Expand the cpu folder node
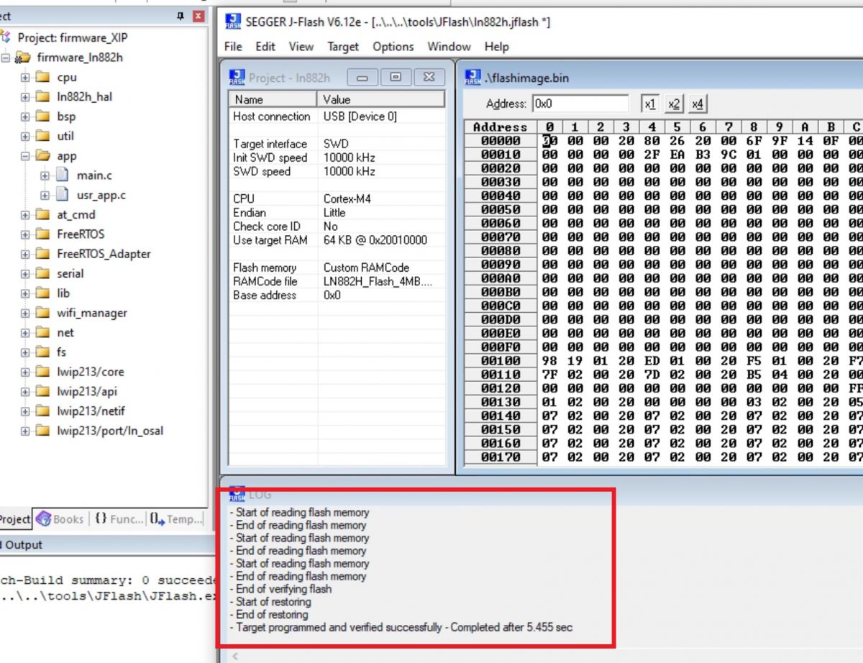The width and height of the screenshot is (863, 663). click(x=25, y=78)
